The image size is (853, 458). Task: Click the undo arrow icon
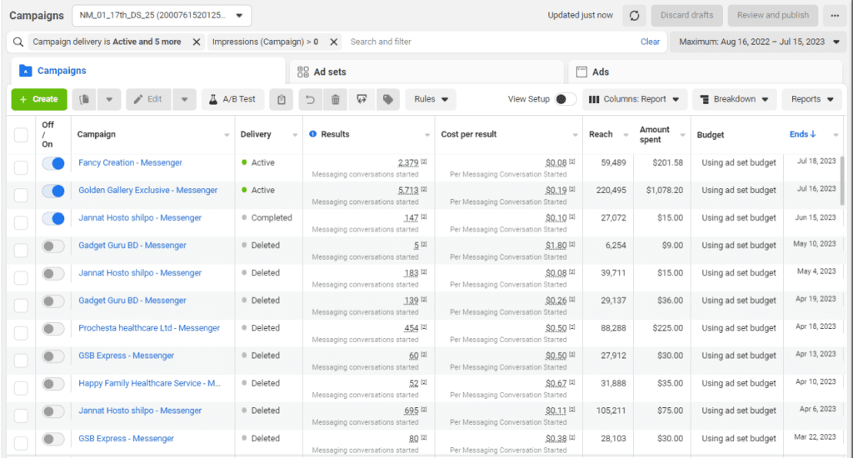(x=310, y=99)
